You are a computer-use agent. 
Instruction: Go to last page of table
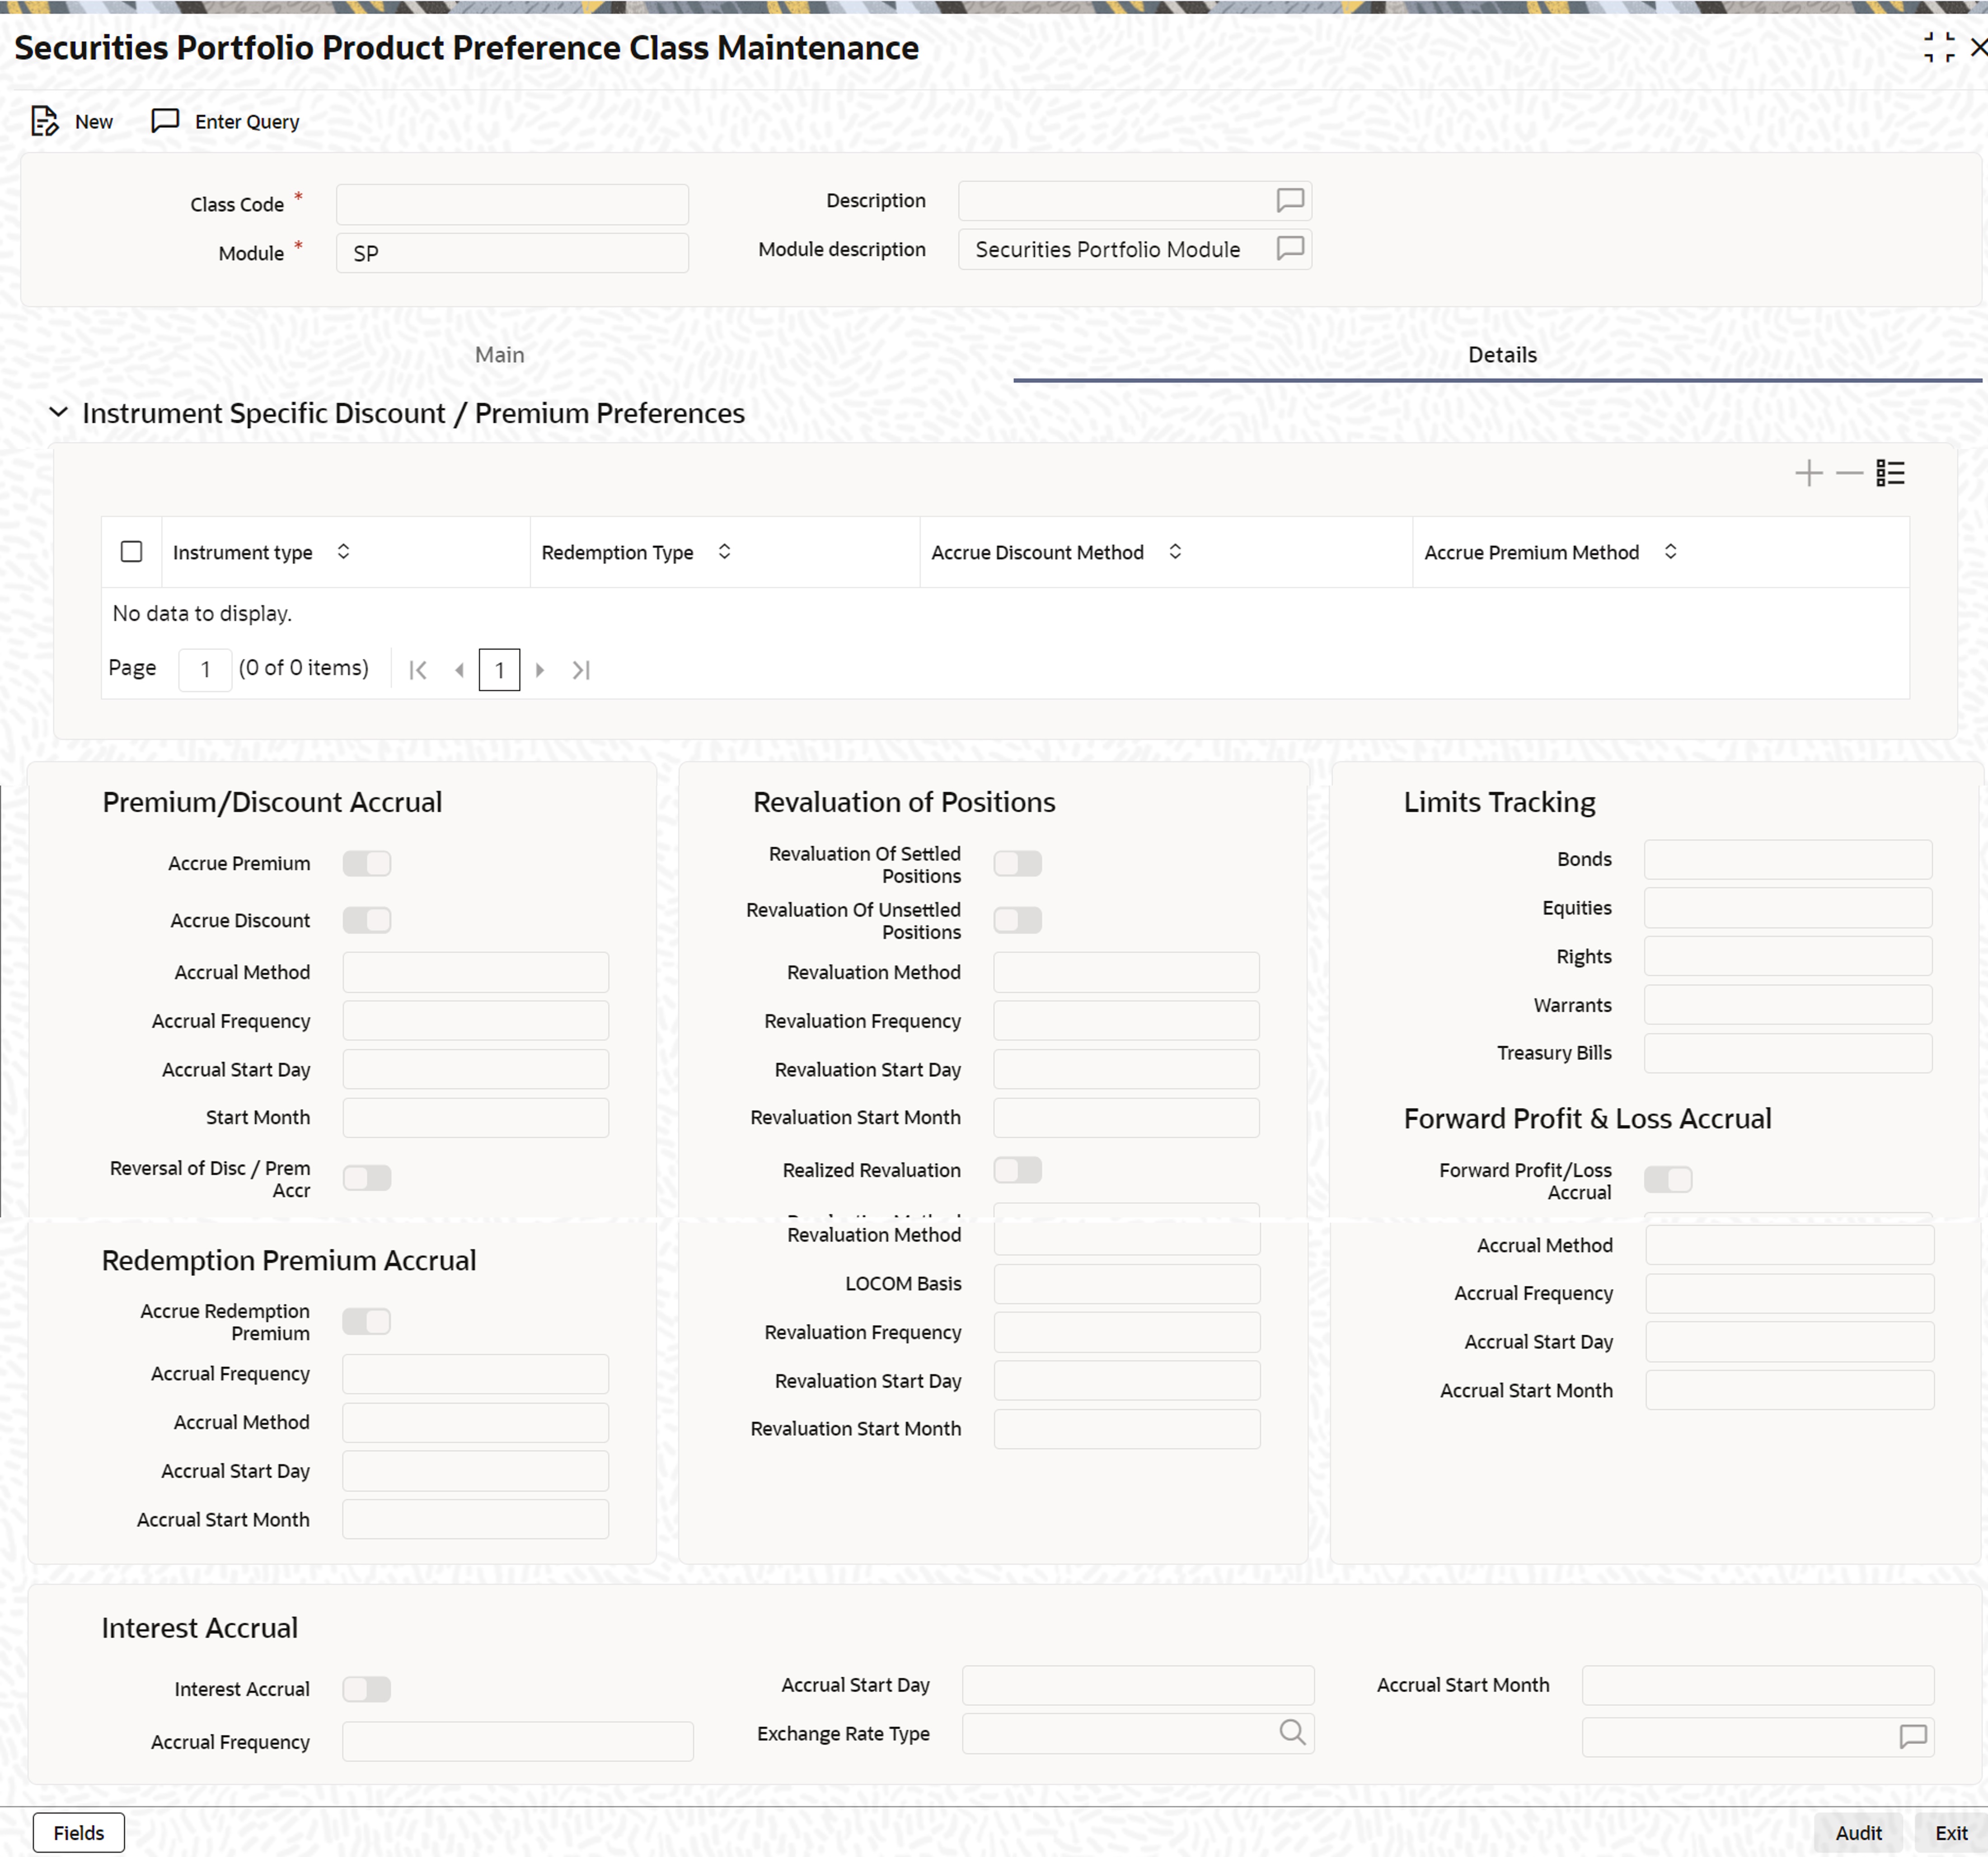(581, 670)
